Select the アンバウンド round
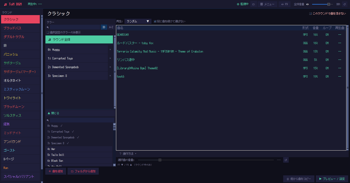 pos(20,141)
